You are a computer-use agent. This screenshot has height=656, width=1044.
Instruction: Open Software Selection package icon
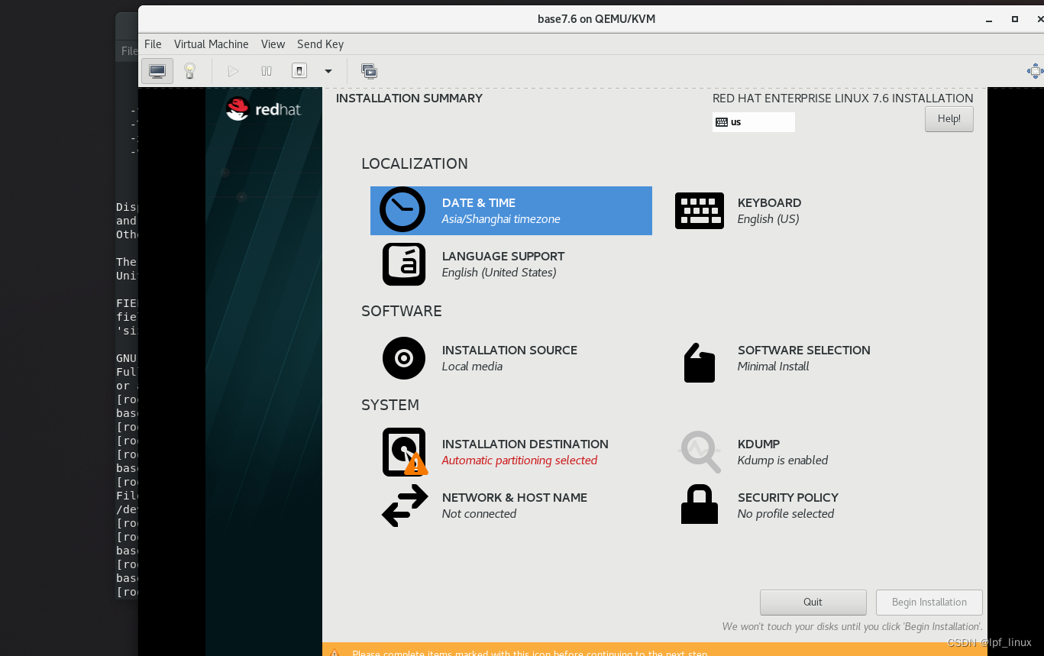click(x=699, y=363)
